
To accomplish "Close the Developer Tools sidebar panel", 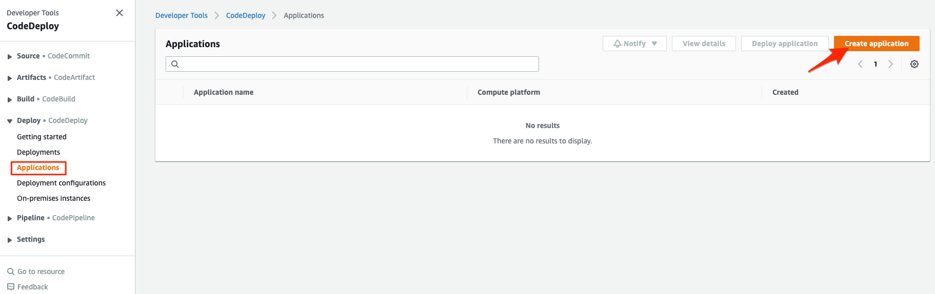I will (120, 13).
